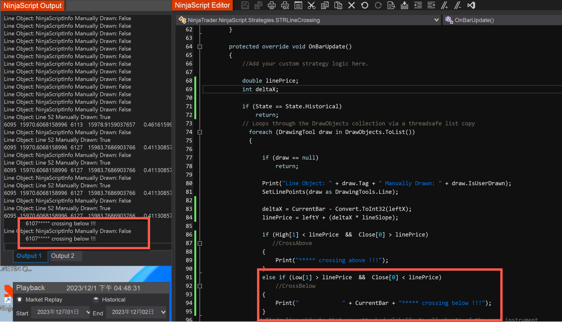Screen dimensions: 562x322
Task: Click the Paste clipboard icon
Action: point(338,5)
